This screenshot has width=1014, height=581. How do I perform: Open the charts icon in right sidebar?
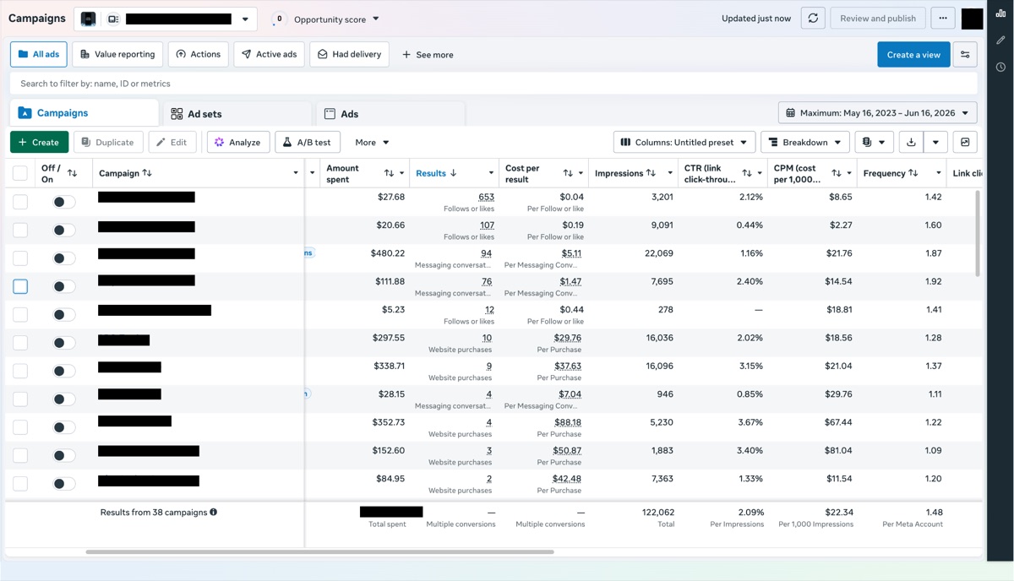pyautogui.click(x=1001, y=14)
